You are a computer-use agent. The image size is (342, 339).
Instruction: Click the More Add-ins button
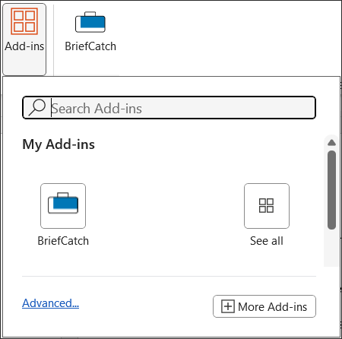[x=264, y=306]
